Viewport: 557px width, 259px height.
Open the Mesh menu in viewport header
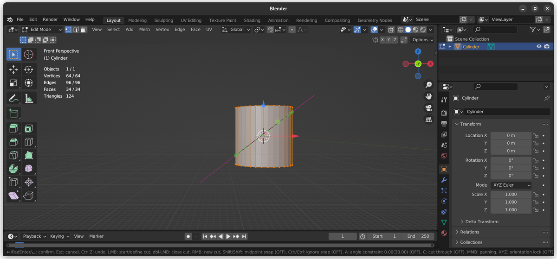coord(144,29)
